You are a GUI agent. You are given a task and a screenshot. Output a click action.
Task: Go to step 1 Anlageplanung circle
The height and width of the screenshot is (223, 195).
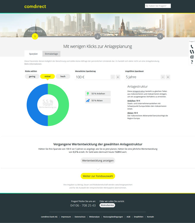coord(35,36)
